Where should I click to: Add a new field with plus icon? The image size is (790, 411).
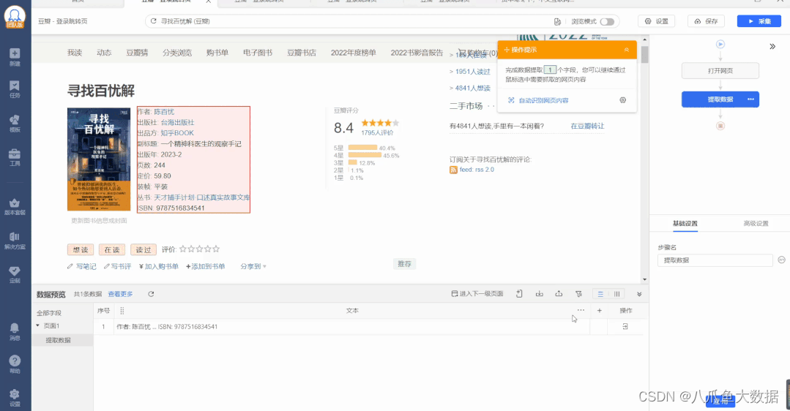tap(600, 311)
